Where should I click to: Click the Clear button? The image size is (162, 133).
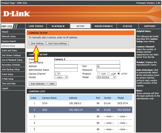tap(52, 84)
